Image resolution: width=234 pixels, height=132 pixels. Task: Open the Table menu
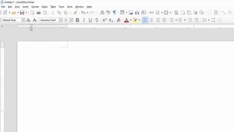[x=53, y=7]
